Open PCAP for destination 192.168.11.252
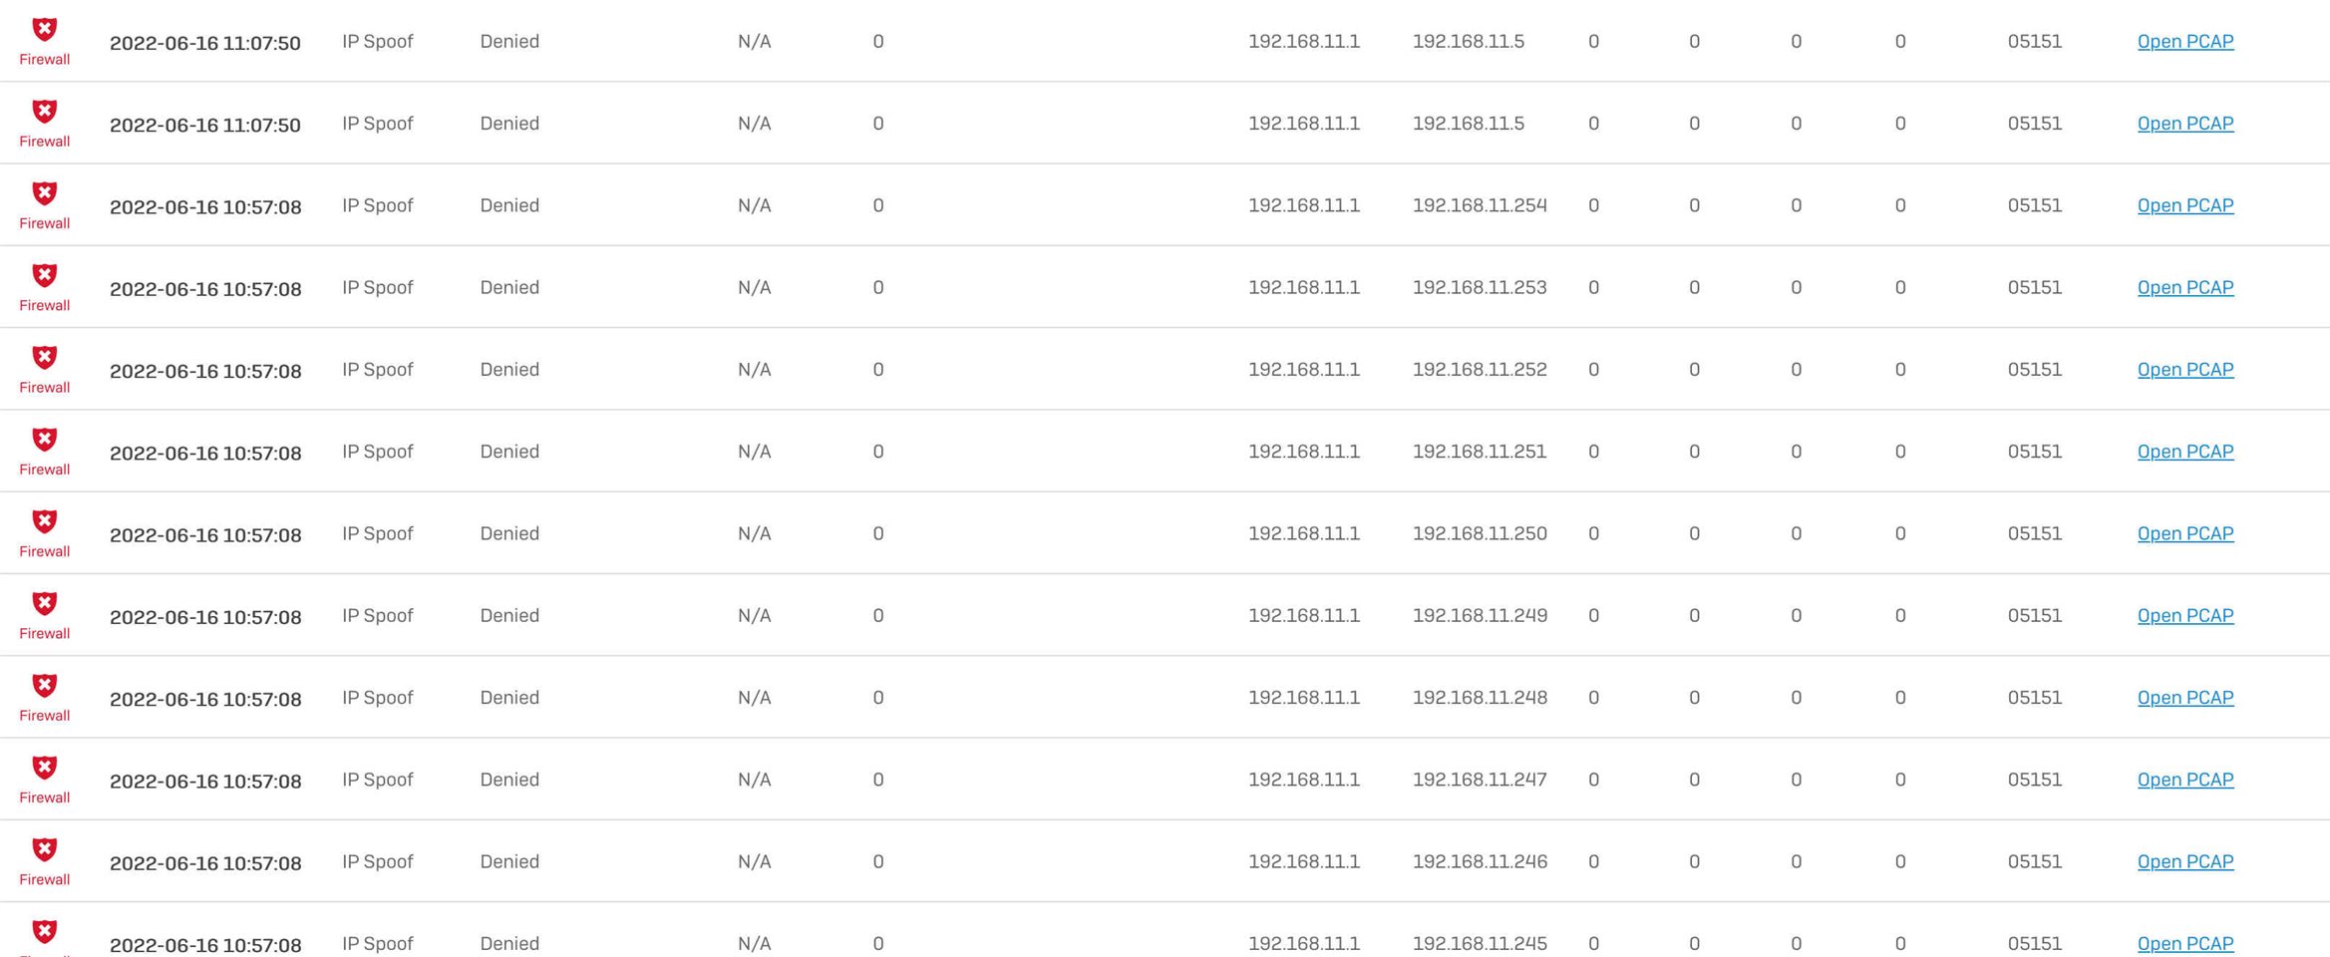This screenshot has height=957, width=2330. pyautogui.click(x=2184, y=369)
